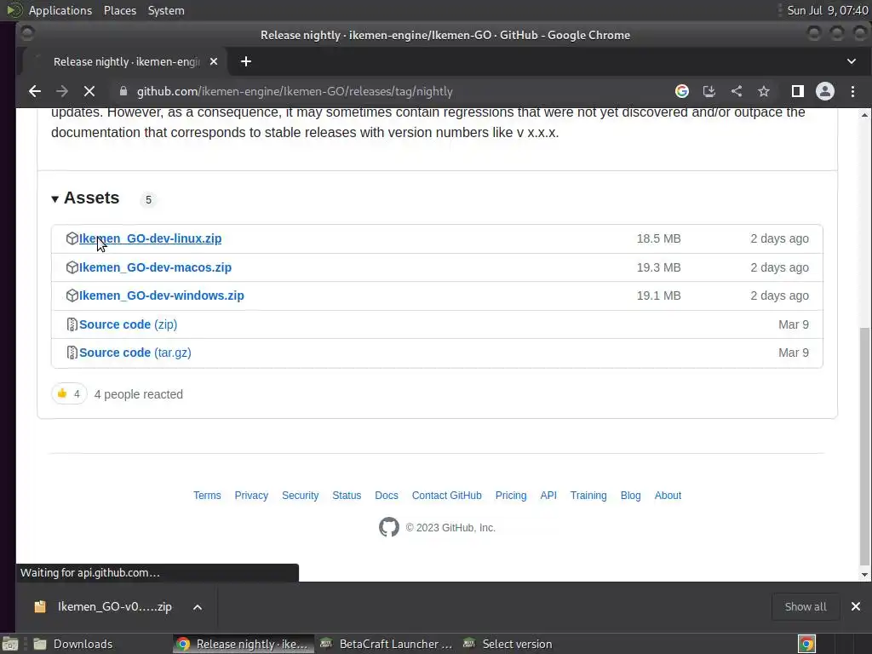Click the forward navigation arrow
Viewport: 872px width, 654px height.
[61, 91]
